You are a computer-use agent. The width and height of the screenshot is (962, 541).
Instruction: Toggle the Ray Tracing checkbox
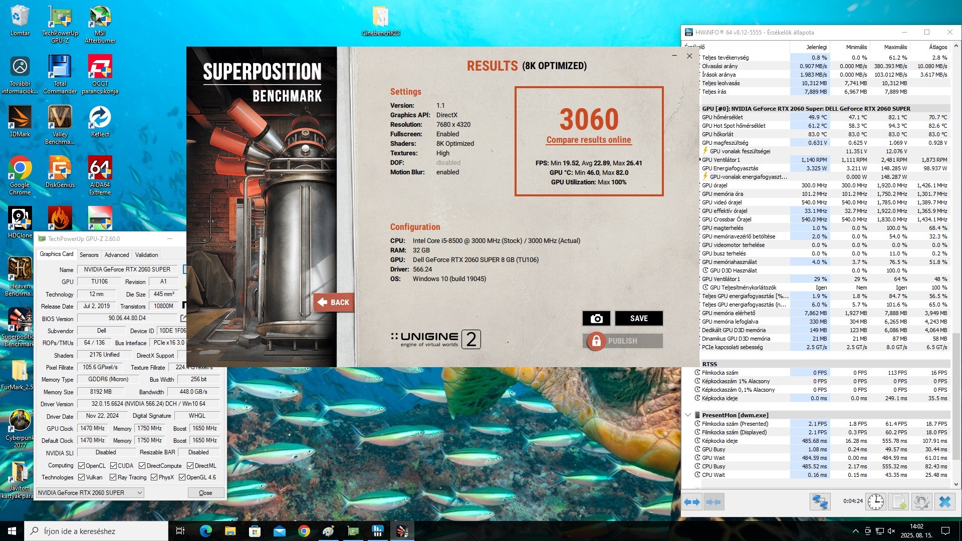113,477
